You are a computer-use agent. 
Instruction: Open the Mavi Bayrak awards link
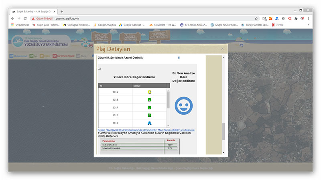click(146, 130)
